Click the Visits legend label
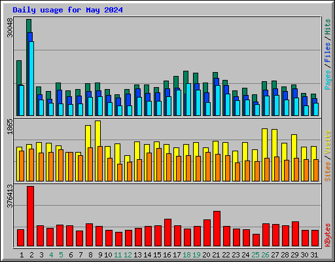Image resolution: width=335 pixels, height=262 pixels. tap(327, 142)
